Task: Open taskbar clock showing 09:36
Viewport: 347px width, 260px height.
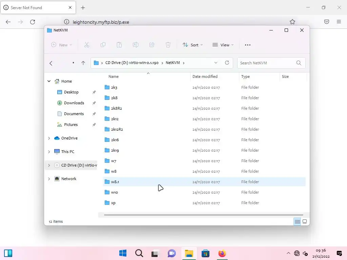Action: (321, 253)
